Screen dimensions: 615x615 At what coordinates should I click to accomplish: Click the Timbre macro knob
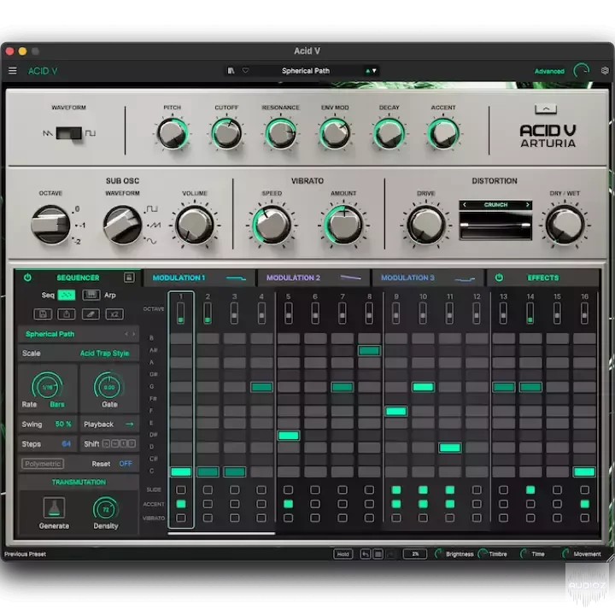[x=483, y=553]
